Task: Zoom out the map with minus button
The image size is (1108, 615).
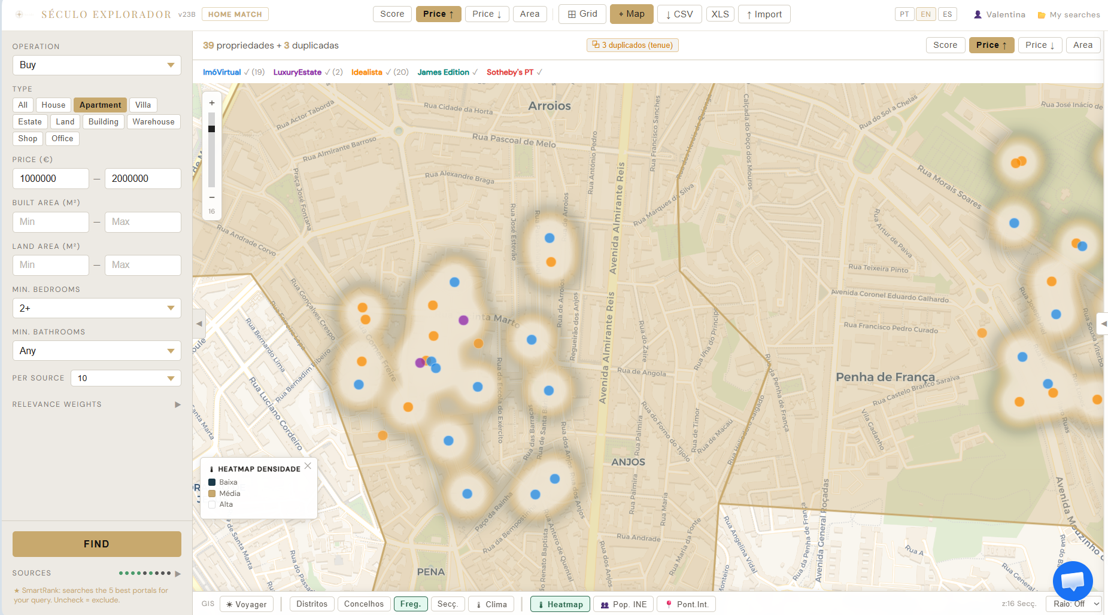Action: [212, 197]
